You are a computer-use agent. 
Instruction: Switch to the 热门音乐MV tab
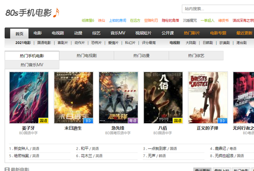coord(32,65)
